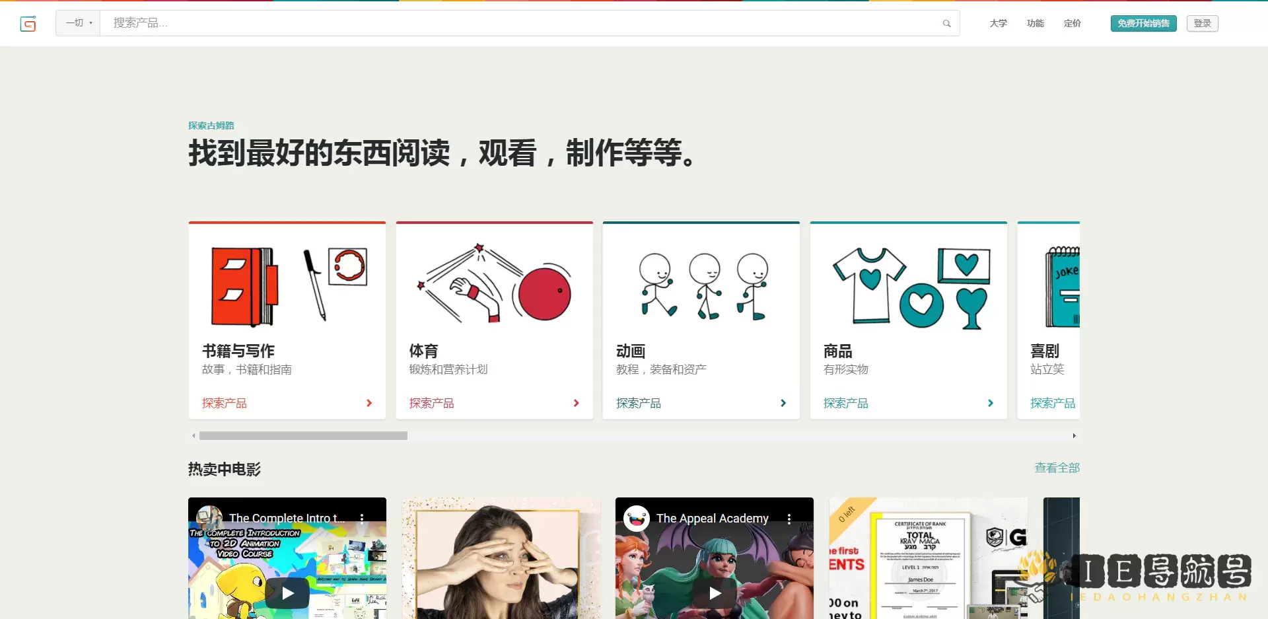Play The Complete Intro 2D Animation video
The height and width of the screenshot is (619, 1268).
pos(287,593)
